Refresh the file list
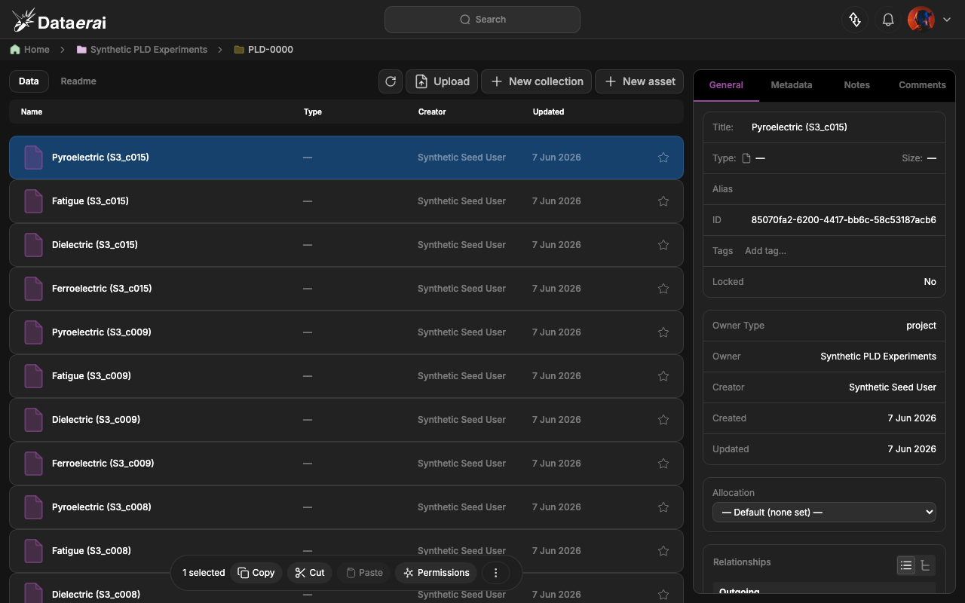The image size is (965, 603). pyautogui.click(x=391, y=81)
